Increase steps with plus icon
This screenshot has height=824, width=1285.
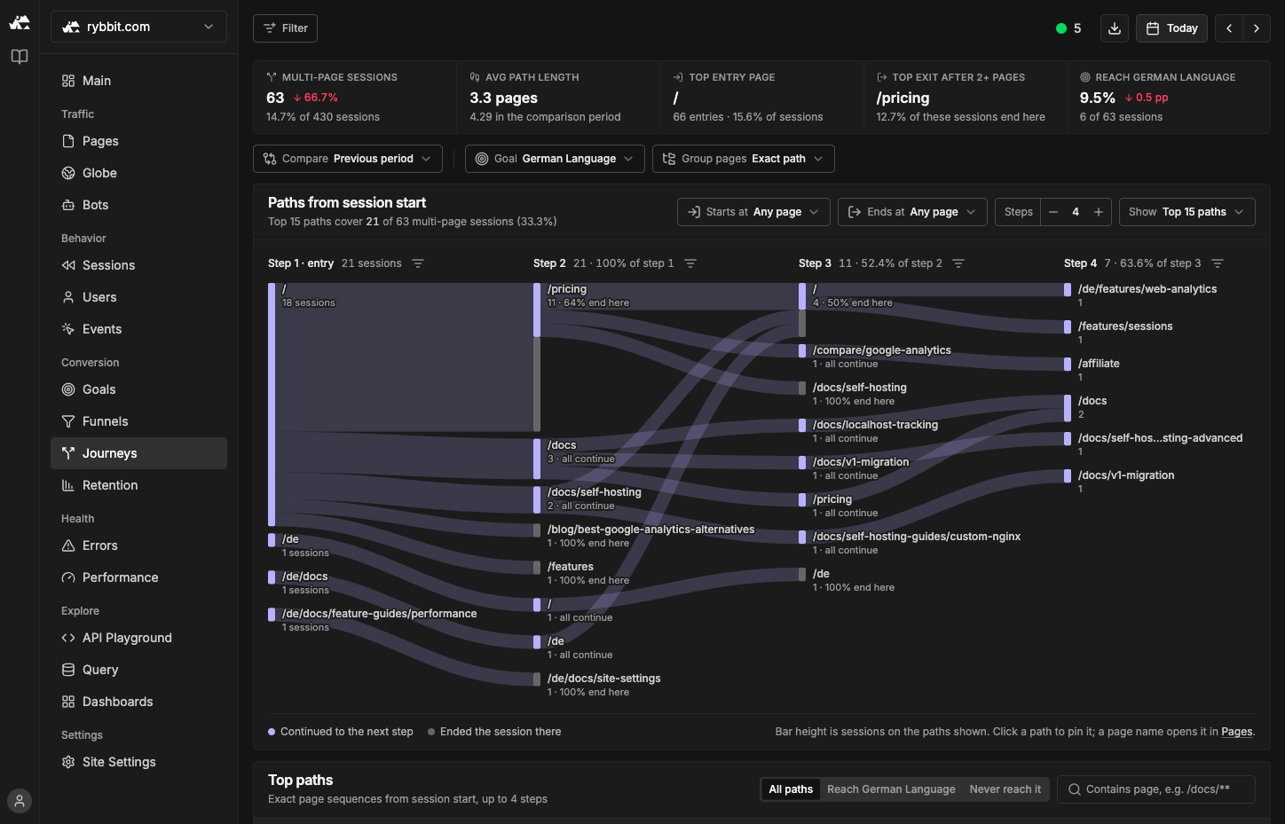[x=1099, y=212]
